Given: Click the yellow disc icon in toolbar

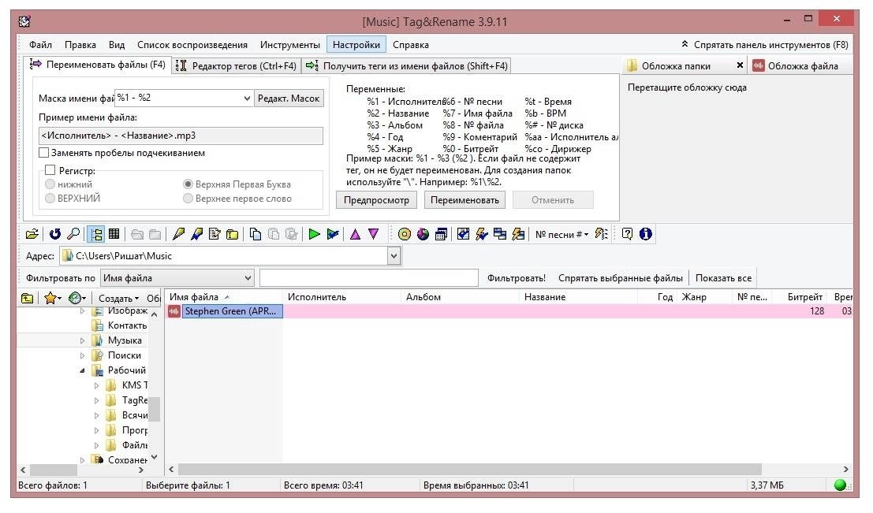Looking at the screenshot, I should (x=405, y=234).
